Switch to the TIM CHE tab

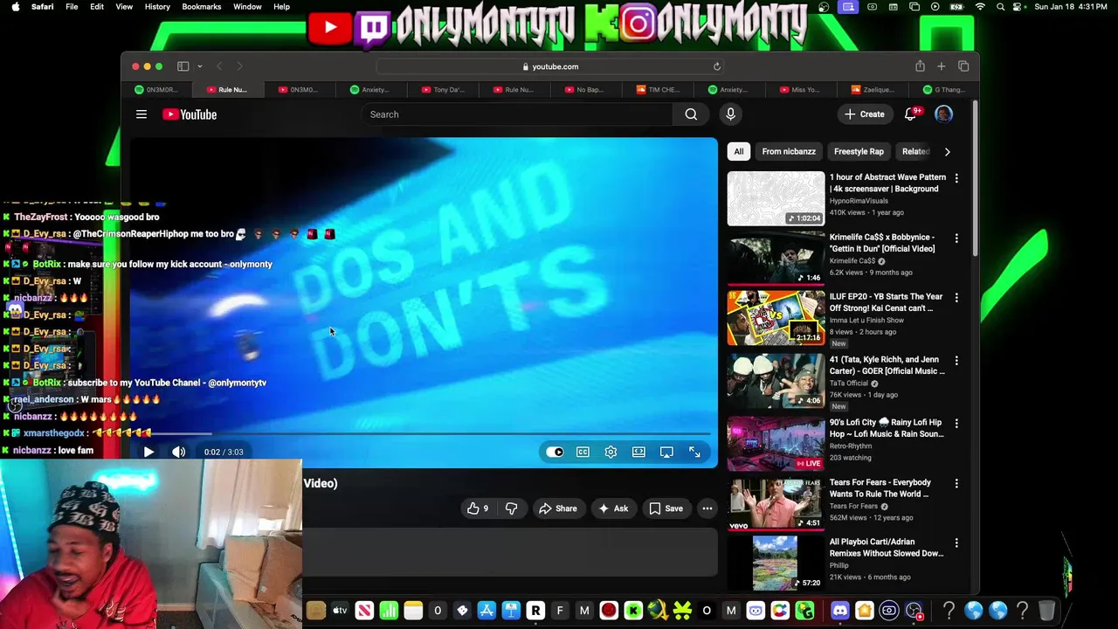[x=658, y=89]
